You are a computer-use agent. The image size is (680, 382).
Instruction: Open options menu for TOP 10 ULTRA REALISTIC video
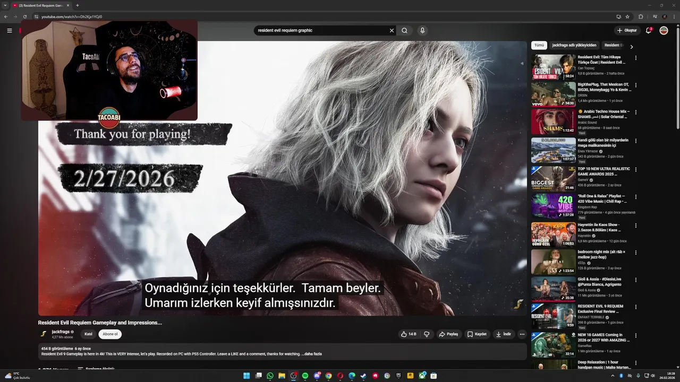click(636, 170)
